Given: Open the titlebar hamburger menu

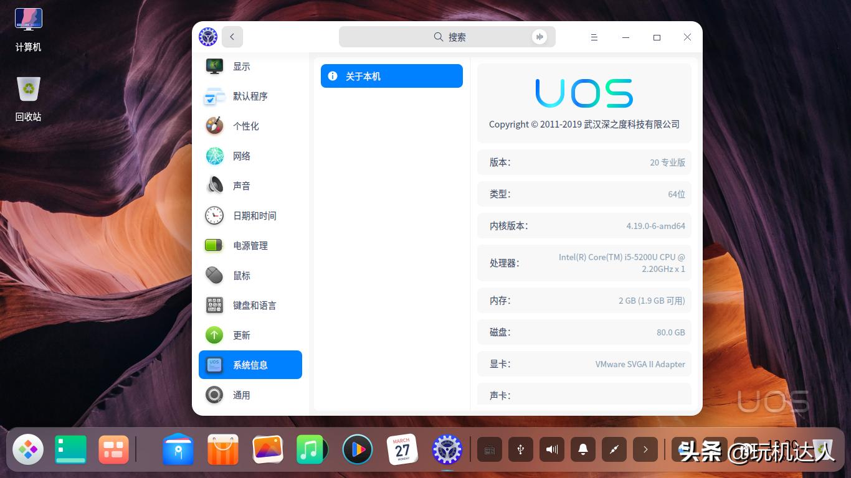Looking at the screenshot, I should click(594, 37).
